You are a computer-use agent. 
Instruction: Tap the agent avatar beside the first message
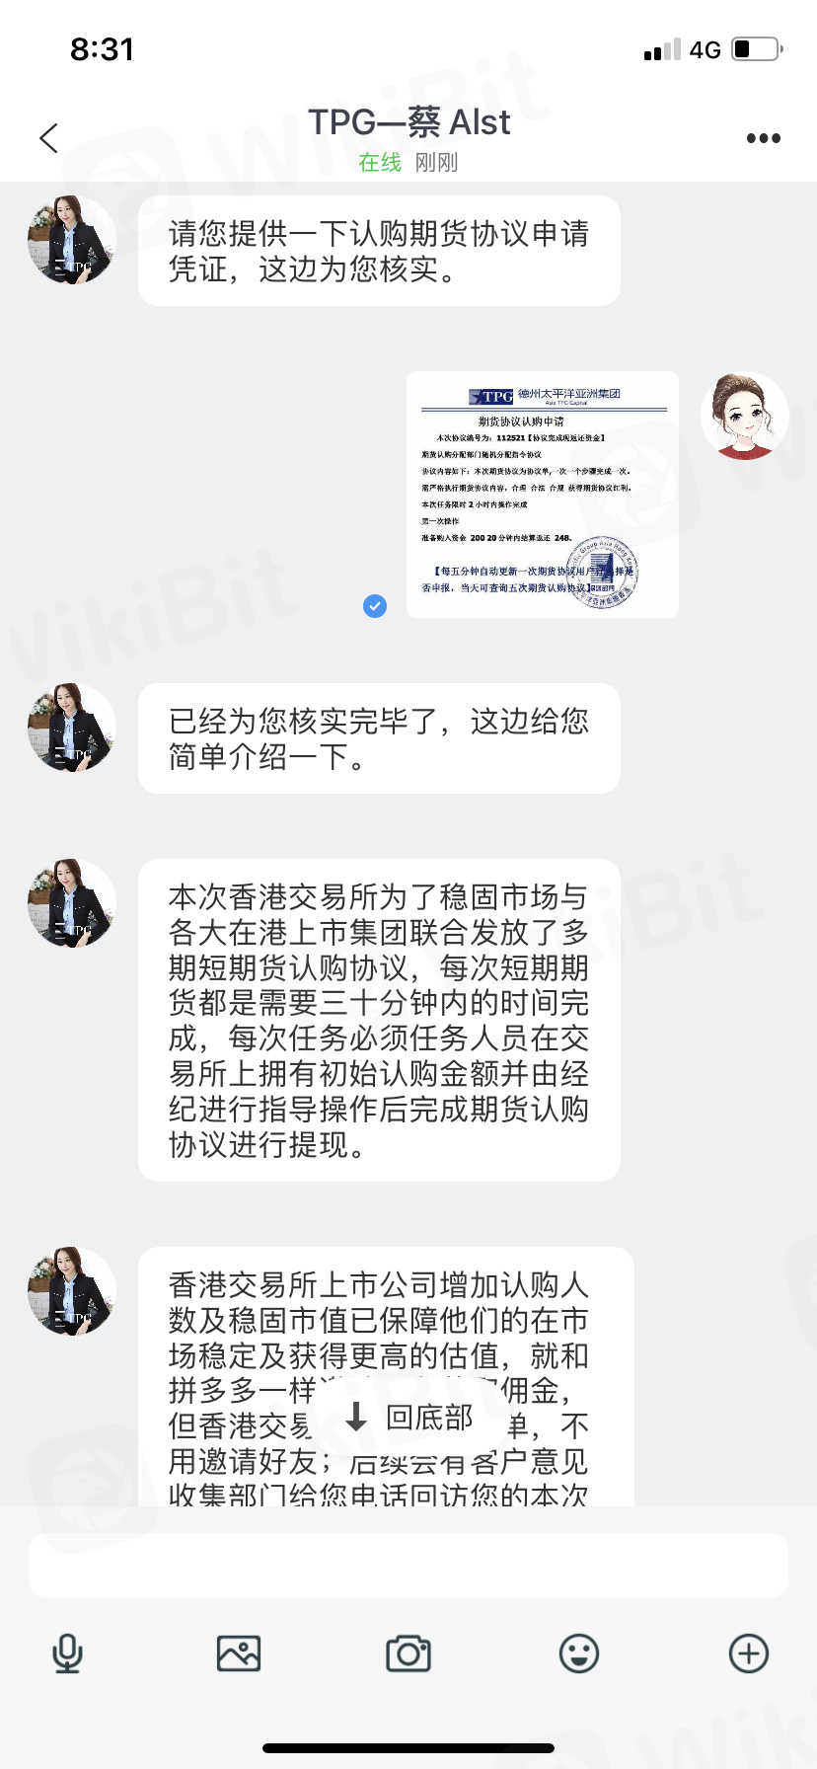pos(72,240)
